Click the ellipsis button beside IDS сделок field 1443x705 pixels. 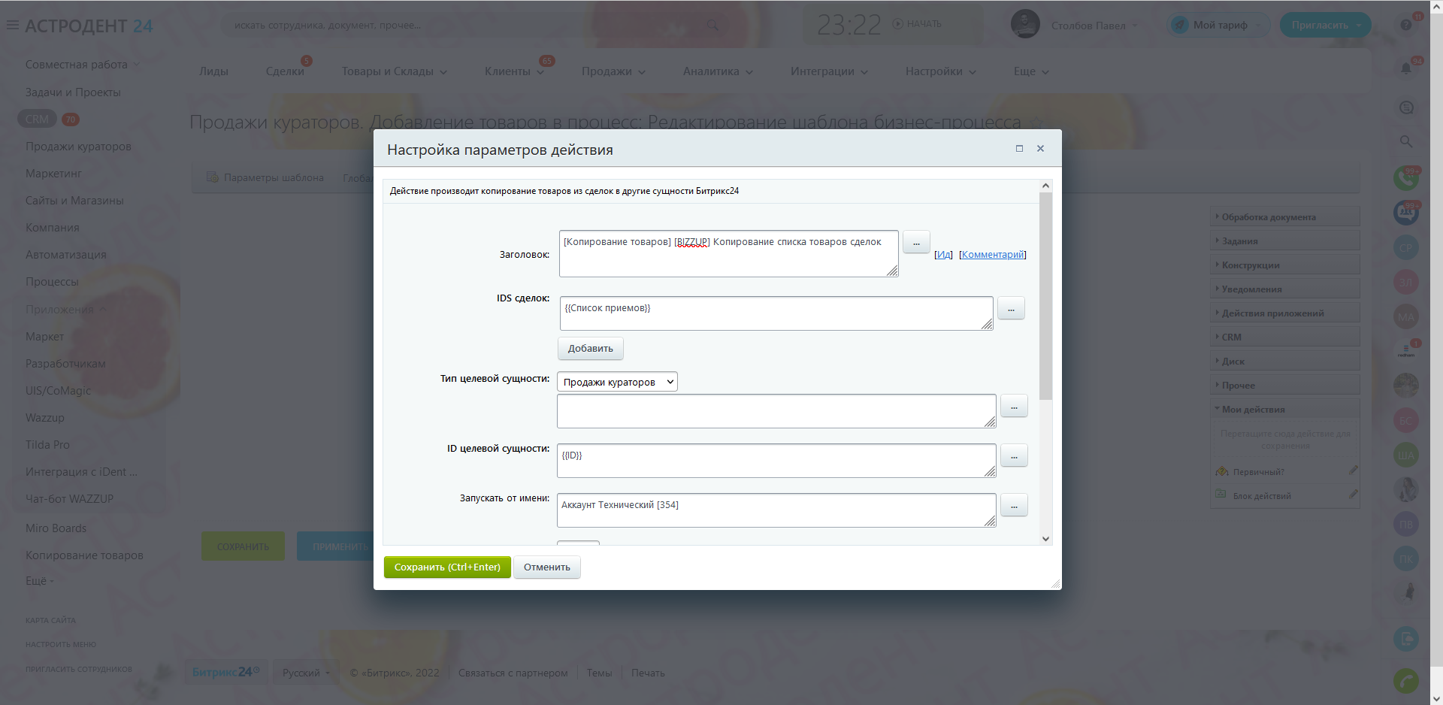click(1011, 308)
